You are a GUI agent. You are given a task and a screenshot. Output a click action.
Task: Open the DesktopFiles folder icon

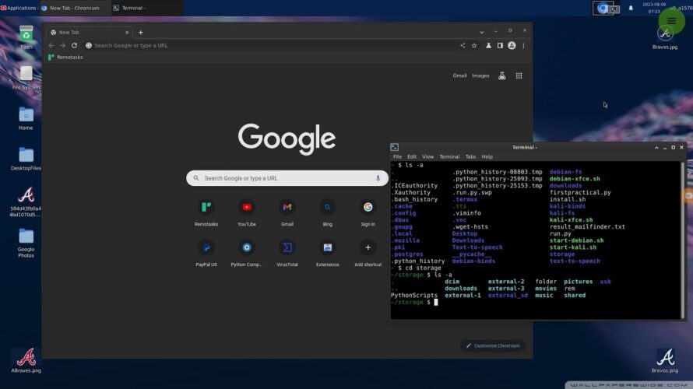pyautogui.click(x=26, y=156)
